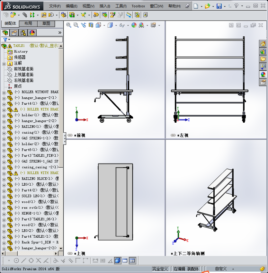Screen dimensions: 268x273
Task: Expand the RAILING<1> component node
Action: [4, 128]
